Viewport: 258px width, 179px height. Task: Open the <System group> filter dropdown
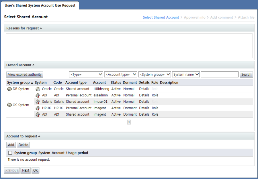[155, 75]
